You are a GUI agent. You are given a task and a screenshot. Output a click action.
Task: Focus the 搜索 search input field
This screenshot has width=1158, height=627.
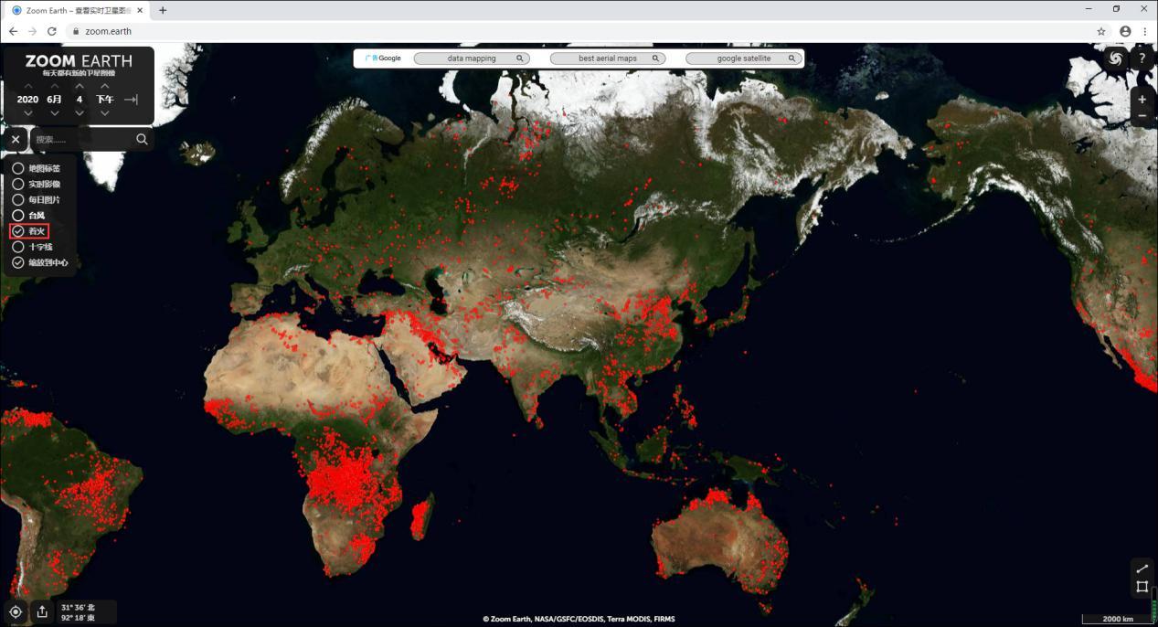[x=83, y=139]
